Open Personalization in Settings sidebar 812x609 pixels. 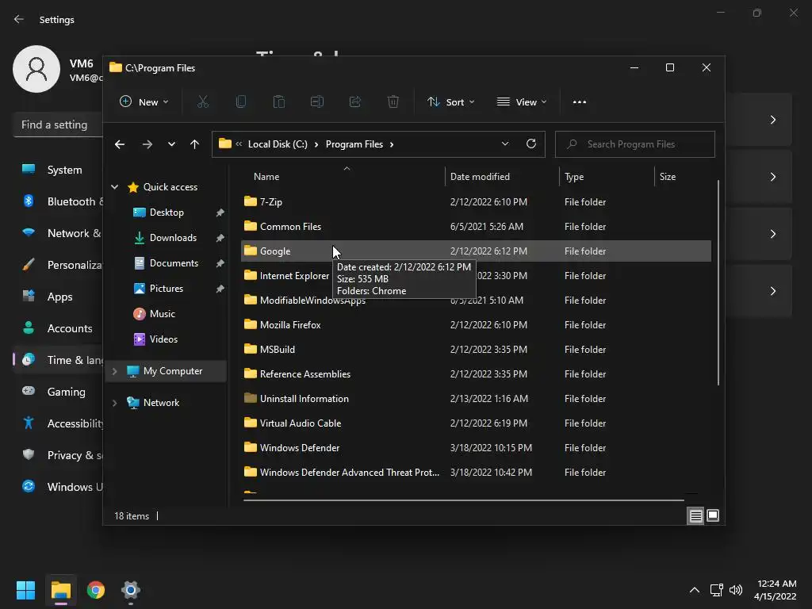pos(58,265)
